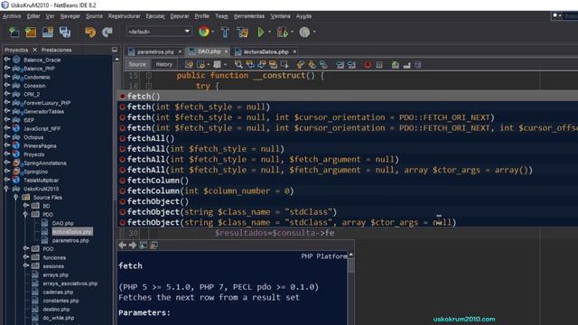
Task: Open DAO.php in the project tree
Action: (x=62, y=223)
